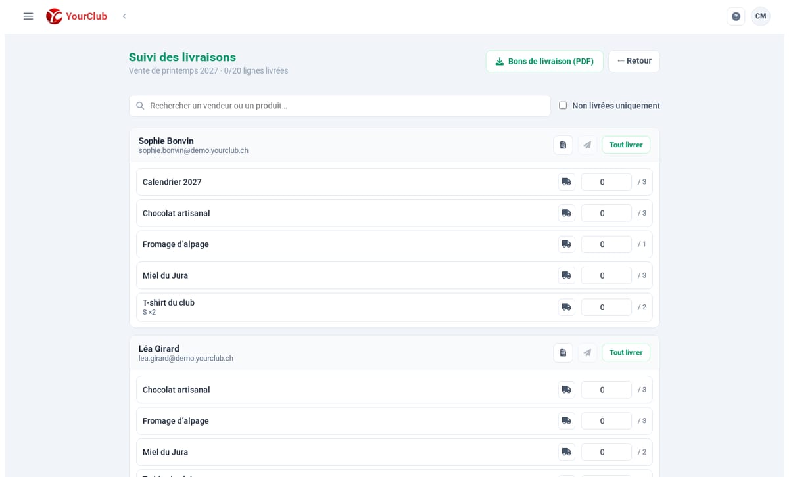789x477 pixels.
Task: Open Sophie Bonvin's delivery slip document icon
Action: (x=563, y=145)
